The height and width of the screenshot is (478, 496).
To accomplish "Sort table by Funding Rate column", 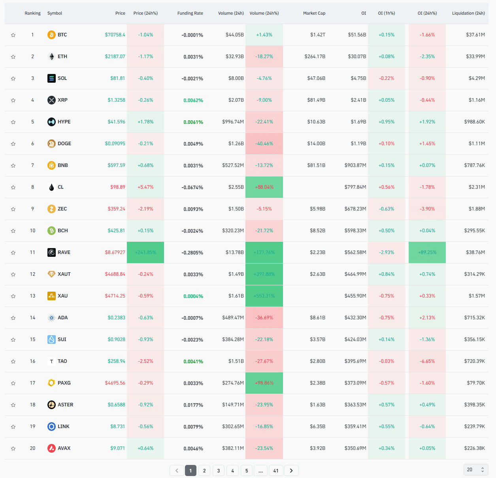I will click(x=190, y=13).
